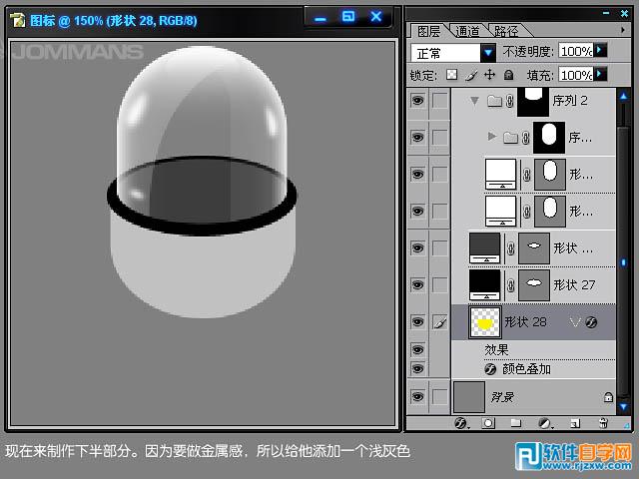
Task: Hide the second 形… shape layer
Action: [x=417, y=211]
